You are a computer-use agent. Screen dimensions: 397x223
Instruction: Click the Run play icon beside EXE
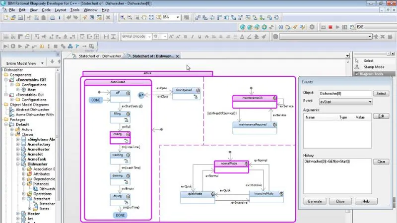(337, 27)
